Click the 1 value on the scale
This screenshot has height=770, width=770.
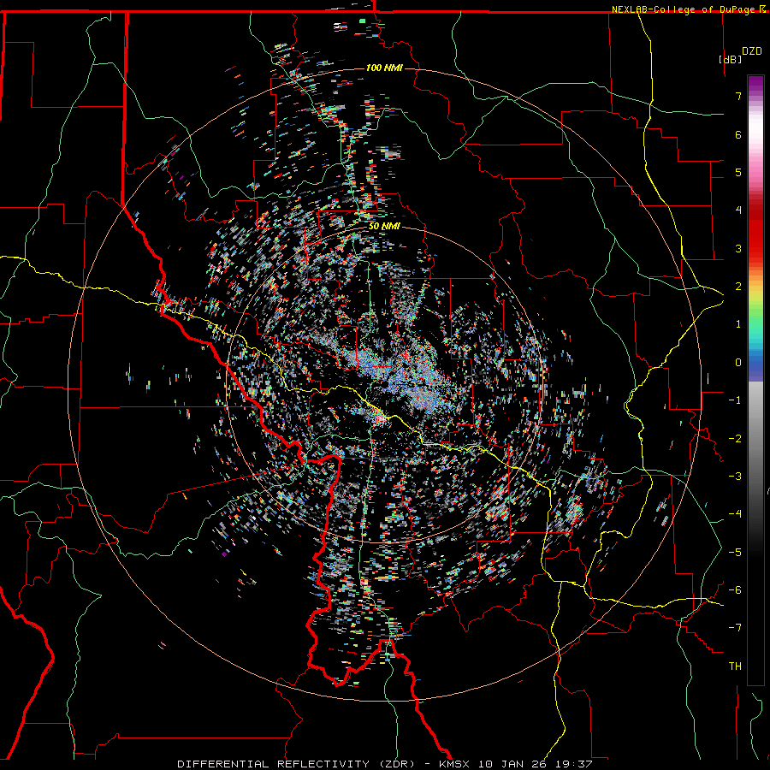[738, 324]
